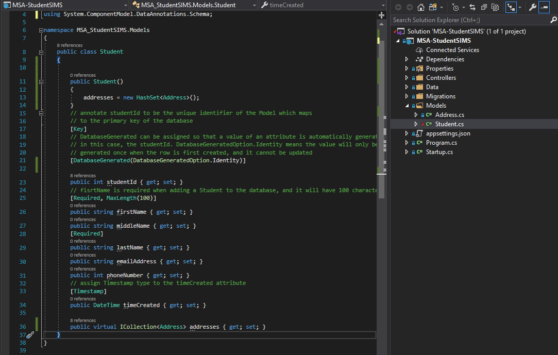558x355 pixels.
Task: Expand Program.cs node
Action: (407, 143)
